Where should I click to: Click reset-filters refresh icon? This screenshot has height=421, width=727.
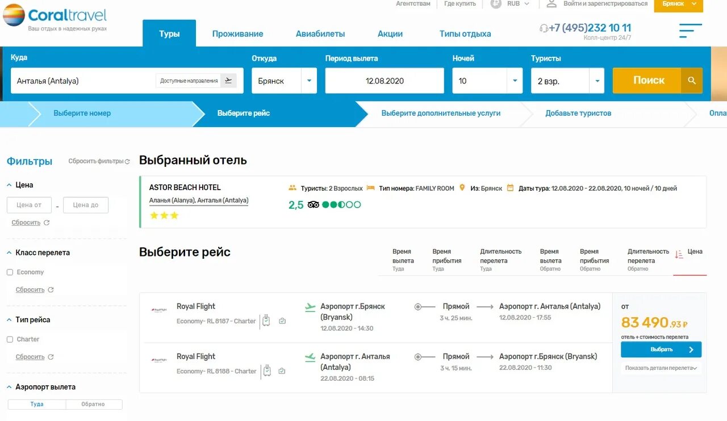click(x=127, y=162)
